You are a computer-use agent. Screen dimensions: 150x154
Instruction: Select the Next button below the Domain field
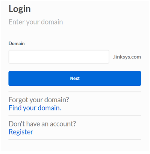tap(75, 79)
